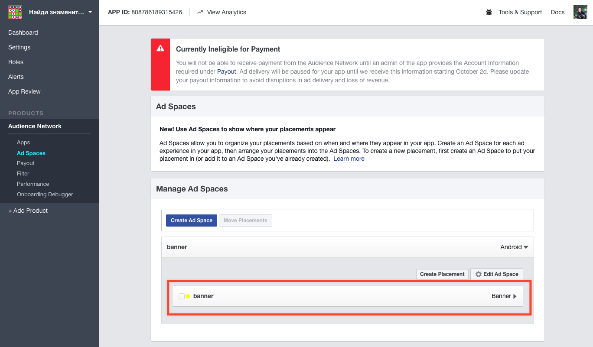Click Edit Ad Space gear button
This screenshot has width=593, height=347.
[497, 274]
